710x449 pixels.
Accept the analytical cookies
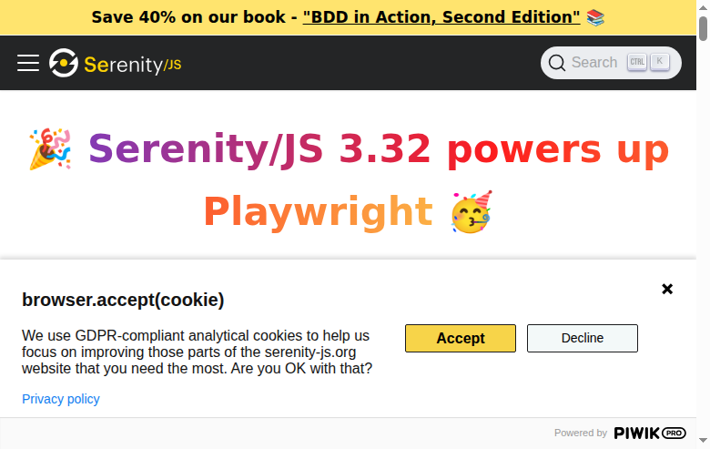click(x=460, y=338)
